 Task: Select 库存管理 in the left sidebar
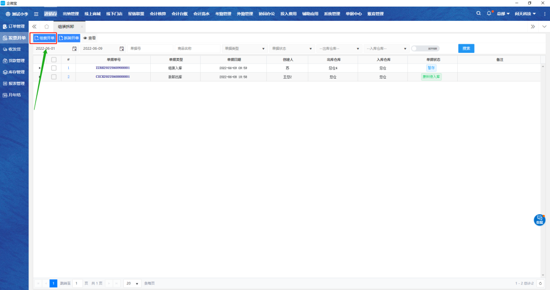click(x=14, y=72)
